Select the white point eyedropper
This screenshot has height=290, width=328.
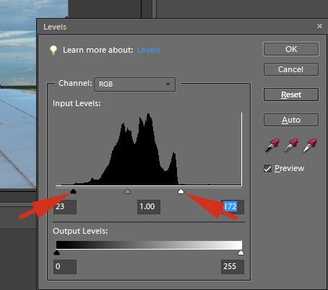pyautogui.click(x=310, y=145)
